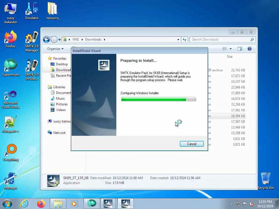Click the InstallShield logo icon in wizard
Screen dimensions: 279x209
pos(104,65)
